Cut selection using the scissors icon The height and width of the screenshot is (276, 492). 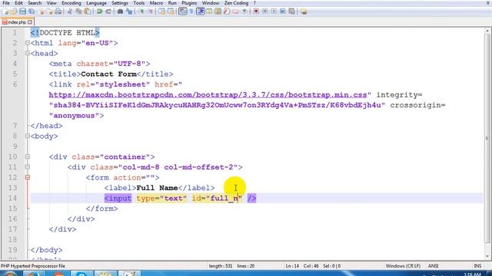coord(69,11)
